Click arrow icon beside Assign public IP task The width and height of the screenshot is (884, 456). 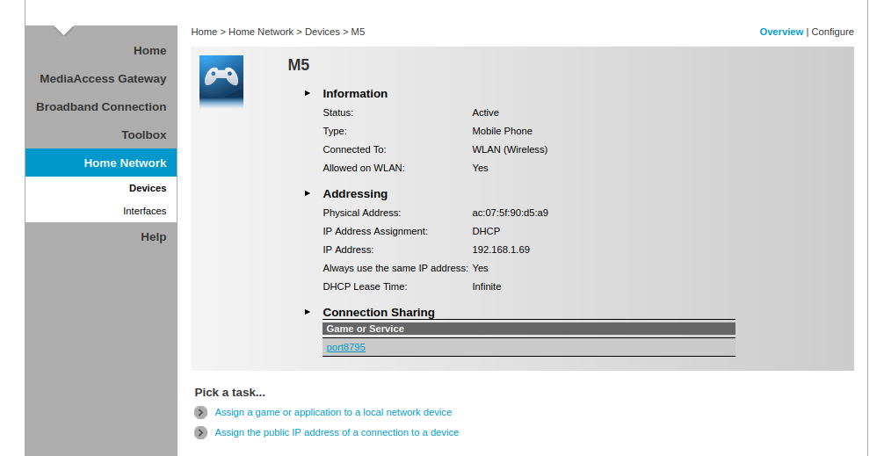201,432
